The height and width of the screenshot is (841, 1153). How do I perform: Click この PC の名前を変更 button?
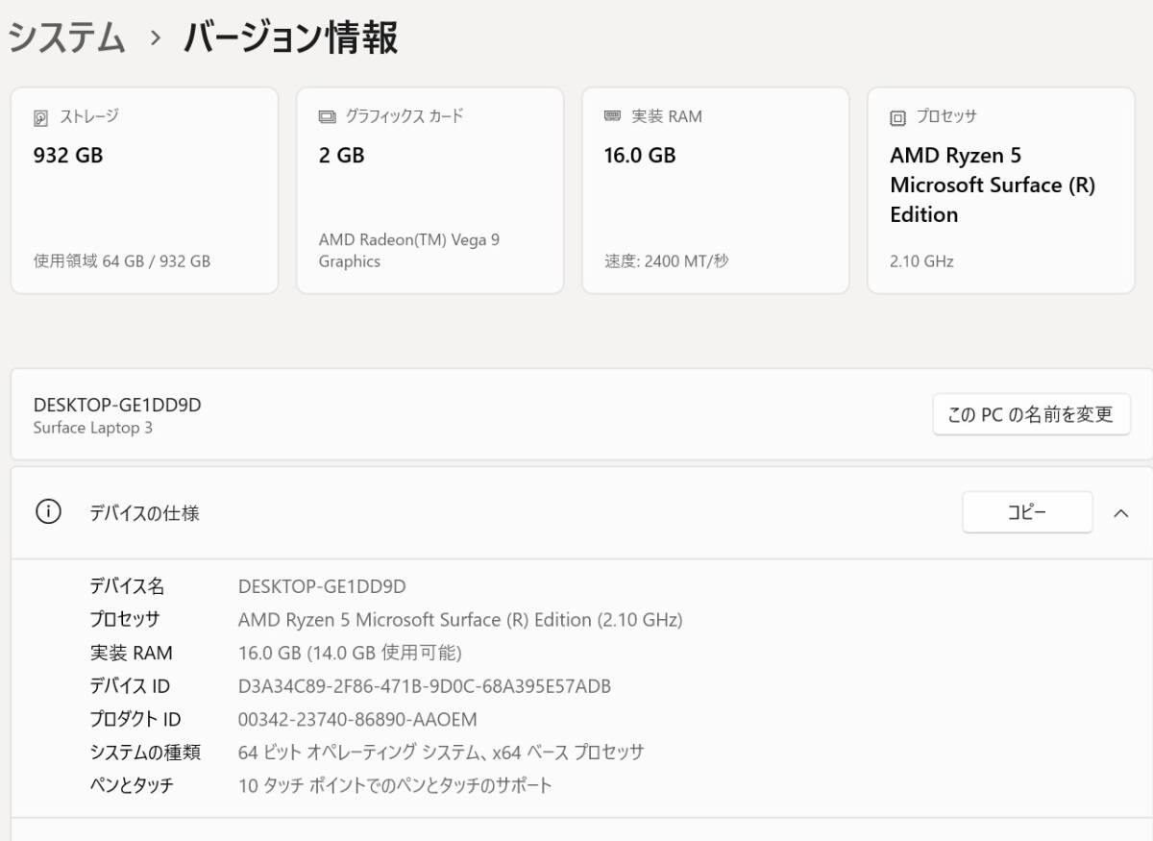(1030, 414)
